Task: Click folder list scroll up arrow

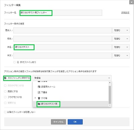Action: tap(110, 83)
